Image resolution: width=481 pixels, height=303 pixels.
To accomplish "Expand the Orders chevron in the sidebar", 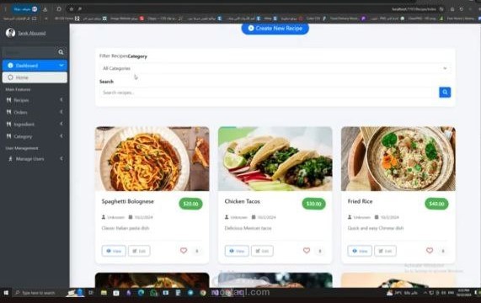I will click(x=61, y=112).
